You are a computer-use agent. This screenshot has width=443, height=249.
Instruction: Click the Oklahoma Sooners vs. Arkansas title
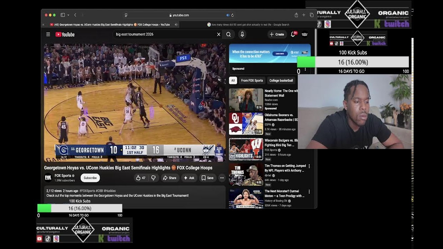click(281, 117)
